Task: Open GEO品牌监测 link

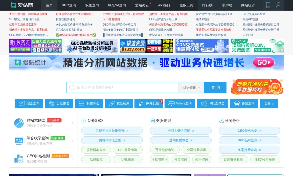Action: (x=249, y=140)
